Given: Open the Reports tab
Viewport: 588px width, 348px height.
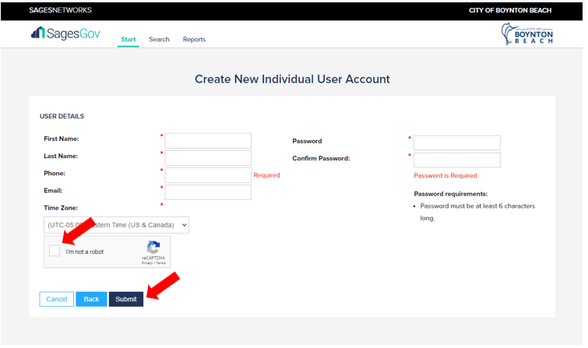Looking at the screenshot, I should point(194,40).
